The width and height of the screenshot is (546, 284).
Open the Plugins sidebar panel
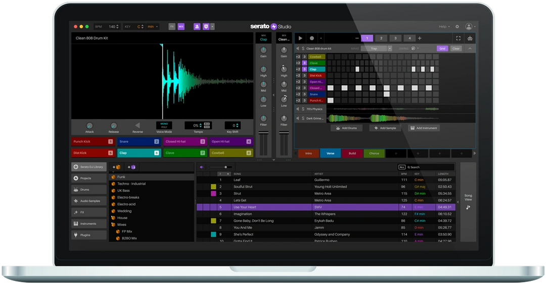pyautogui.click(x=89, y=235)
